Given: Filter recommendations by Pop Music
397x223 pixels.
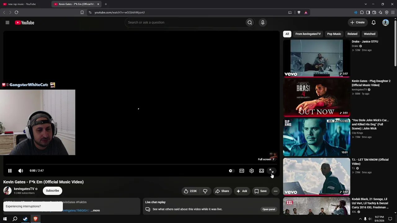Looking at the screenshot, I should (334, 34).
